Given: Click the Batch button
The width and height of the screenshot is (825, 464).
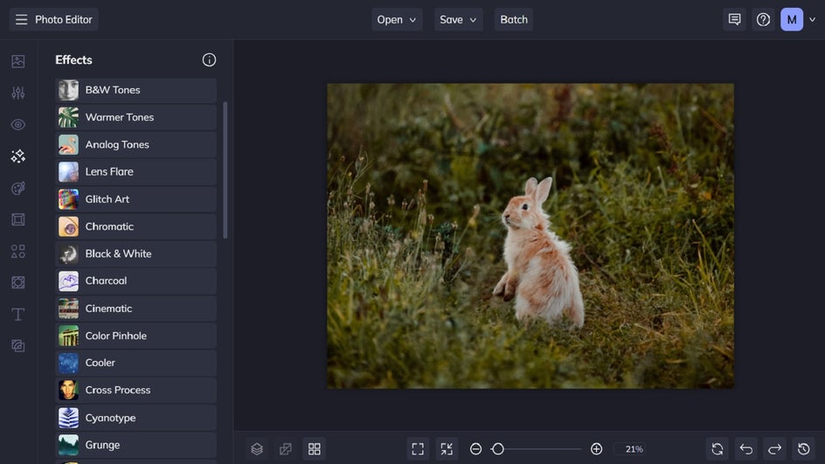Looking at the screenshot, I should click(x=514, y=19).
